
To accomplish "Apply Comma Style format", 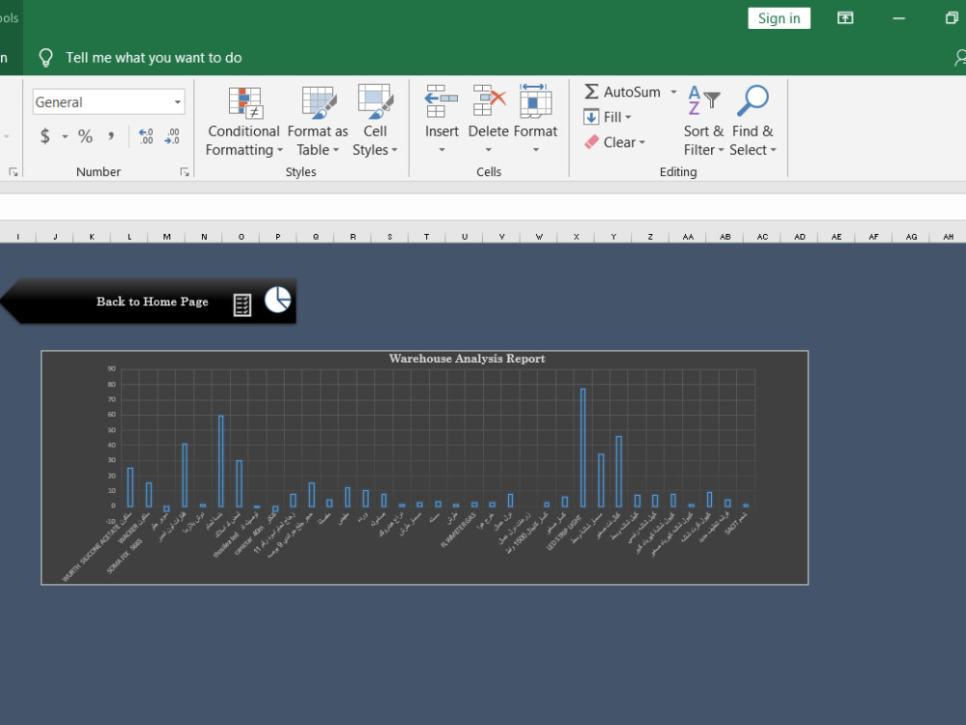I will [x=111, y=136].
